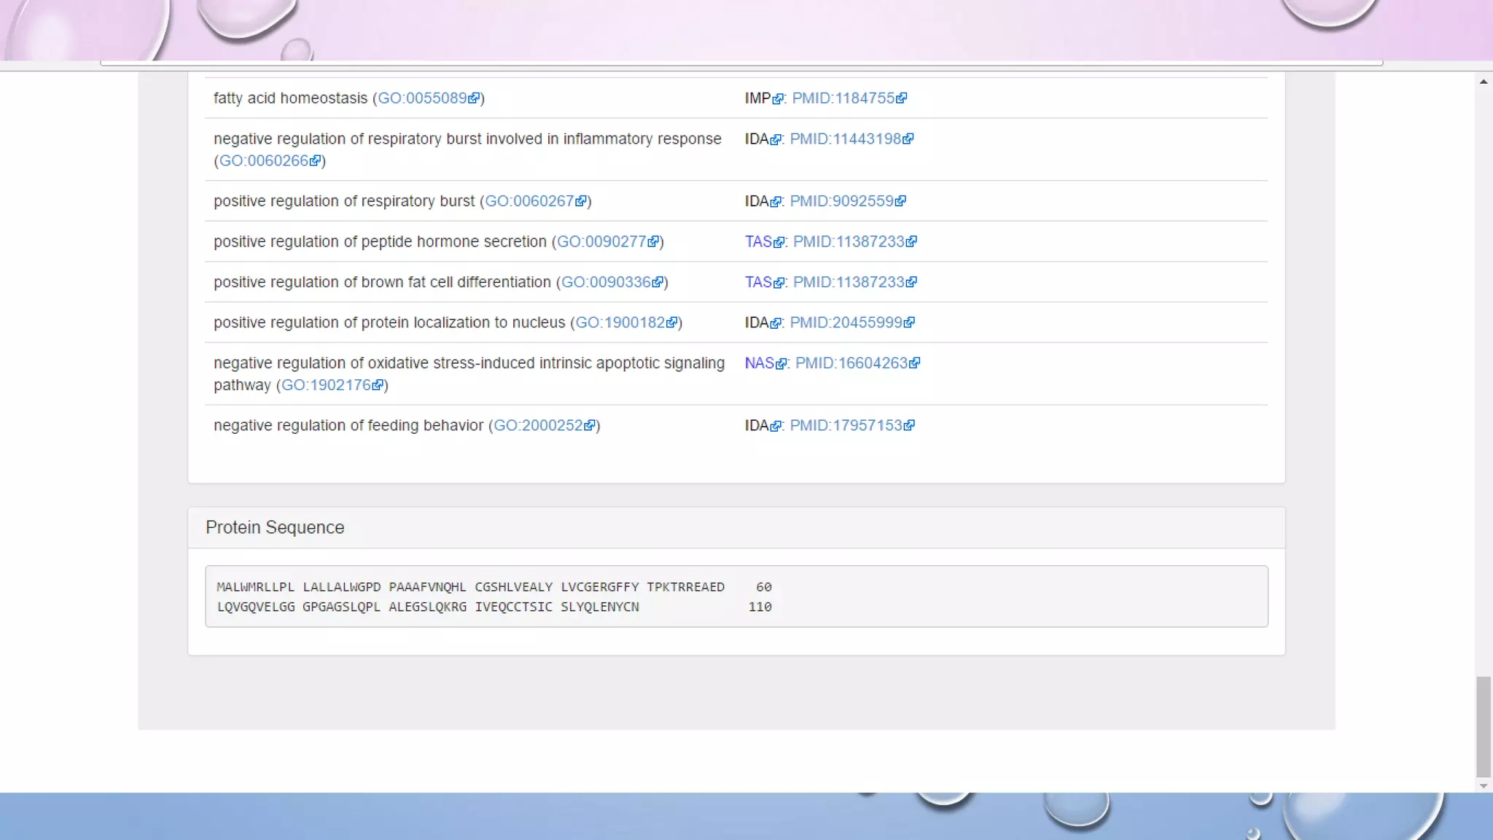The width and height of the screenshot is (1493, 840).
Task: Open GO:0090336 brown fat cell link
Action: 606,282
